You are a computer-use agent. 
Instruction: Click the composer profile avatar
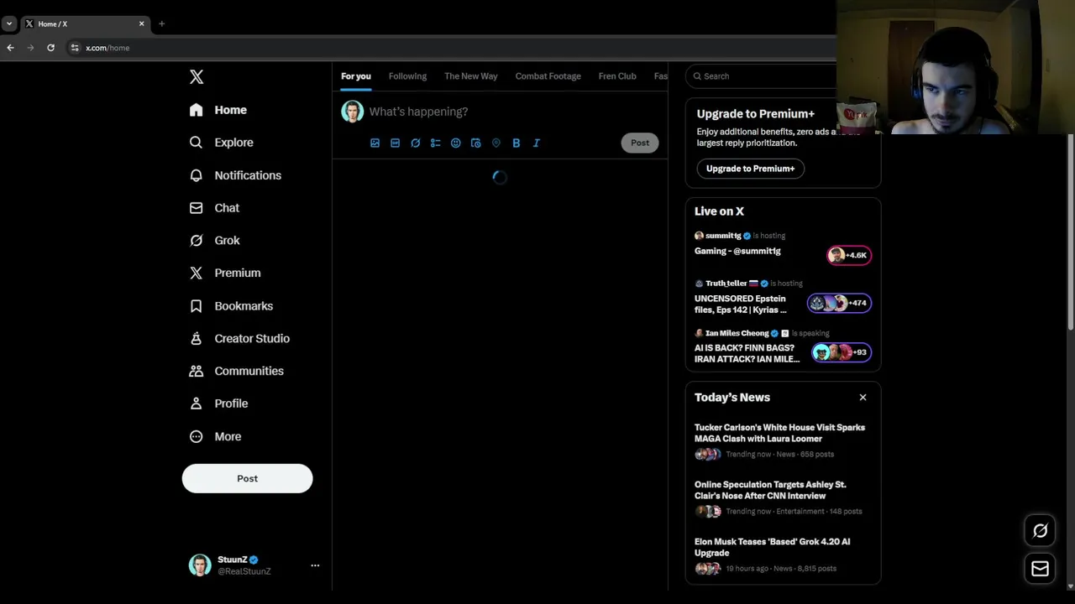[352, 112]
